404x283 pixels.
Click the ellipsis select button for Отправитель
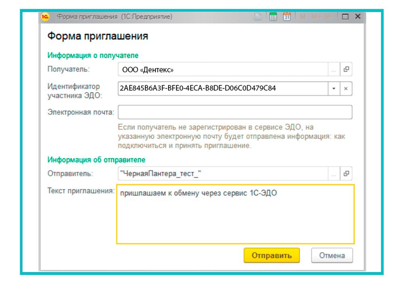[334, 174]
